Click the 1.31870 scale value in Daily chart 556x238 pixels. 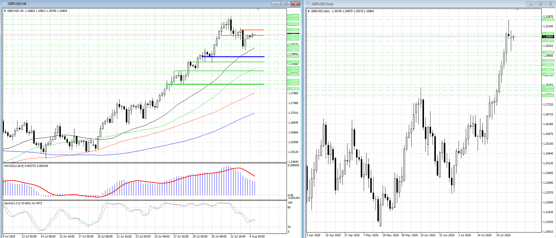(x=548, y=17)
